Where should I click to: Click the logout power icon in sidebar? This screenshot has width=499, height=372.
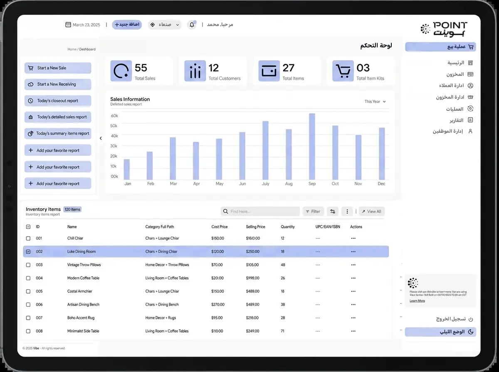pos(471,320)
